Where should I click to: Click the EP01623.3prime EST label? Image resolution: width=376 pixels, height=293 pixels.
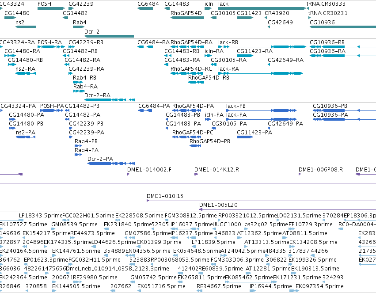pos(46,260)
